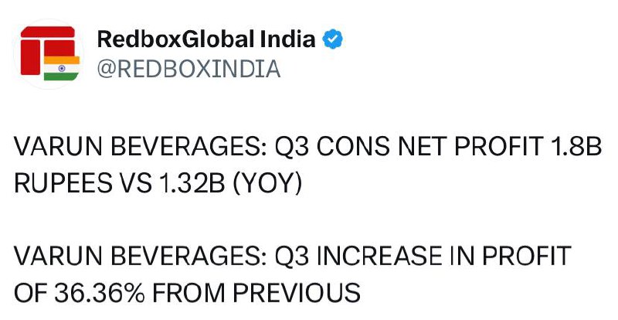The height and width of the screenshot is (320, 618).
Task: Click INCREASE IN PROFIT text
Action: 444,256
